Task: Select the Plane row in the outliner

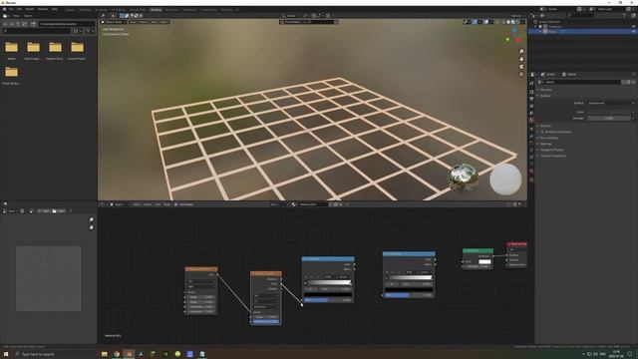Action: pyautogui.click(x=582, y=31)
